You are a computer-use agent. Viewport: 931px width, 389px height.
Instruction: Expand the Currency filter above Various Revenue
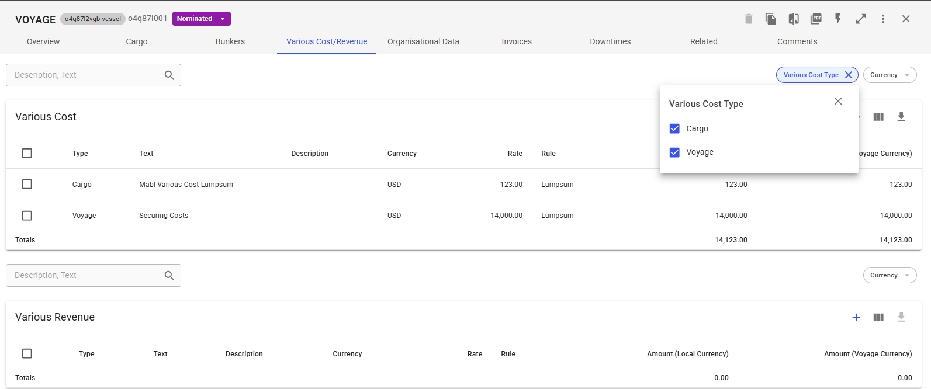click(890, 275)
